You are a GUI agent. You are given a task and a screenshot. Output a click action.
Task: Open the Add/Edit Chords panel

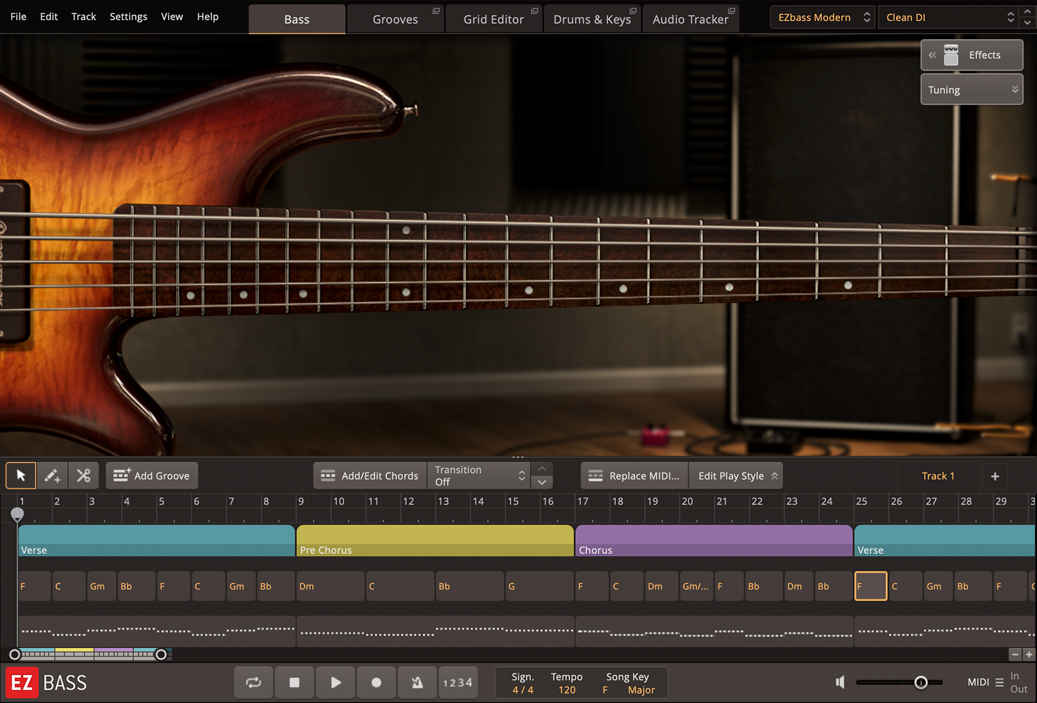click(x=370, y=476)
